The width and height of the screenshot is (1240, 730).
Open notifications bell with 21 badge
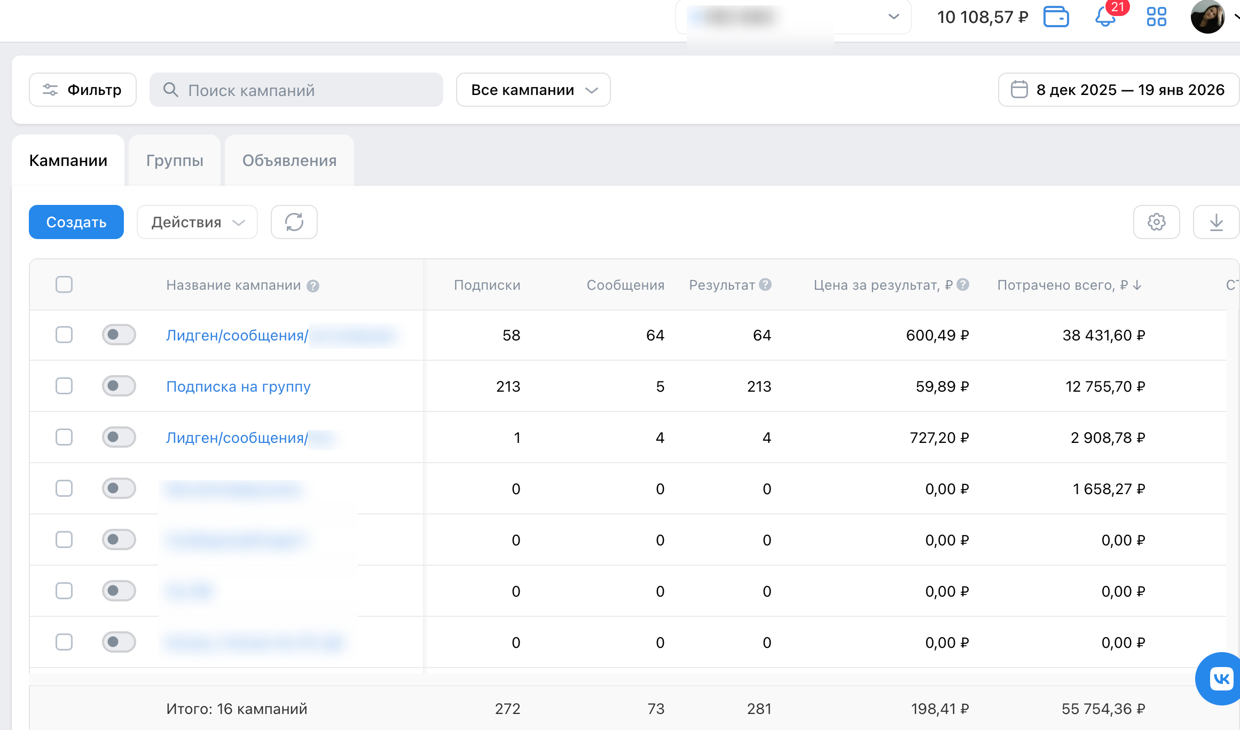1105,17
